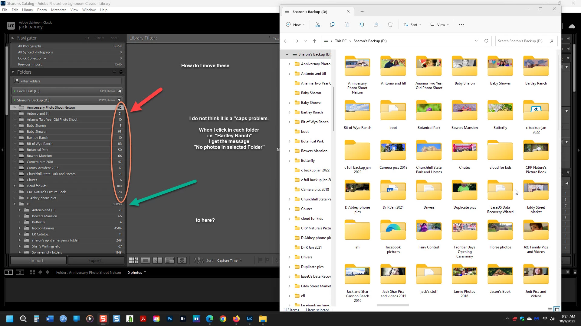Open the Library menu

[x=27, y=10]
